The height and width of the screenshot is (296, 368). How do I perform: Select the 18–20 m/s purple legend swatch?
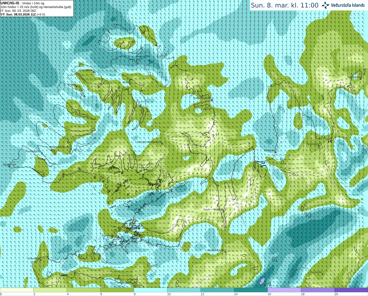317,290
